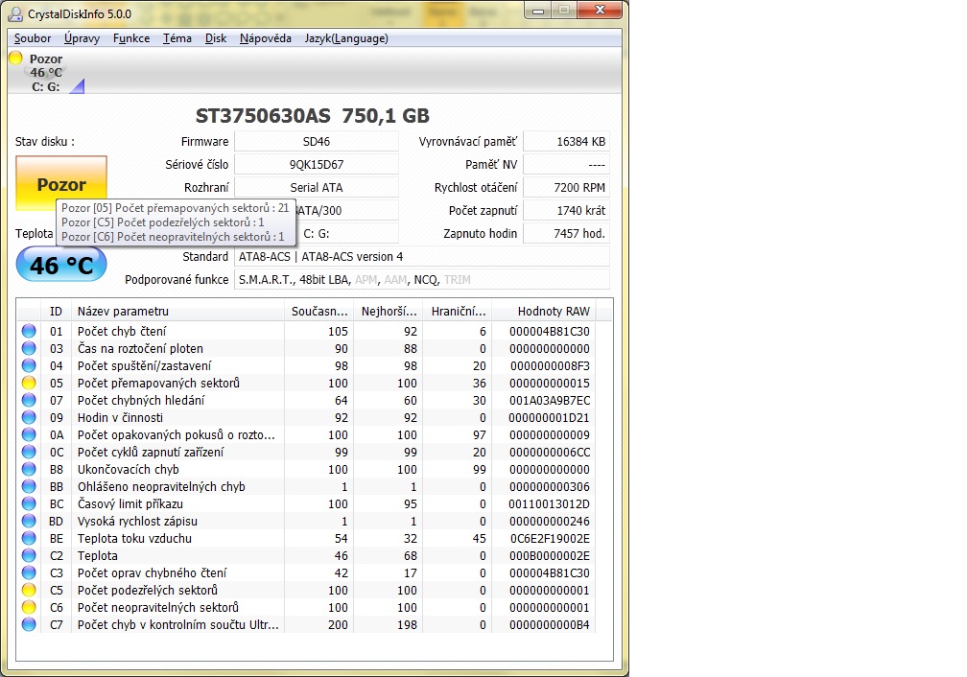Open the Nápověda menu

tap(265, 38)
